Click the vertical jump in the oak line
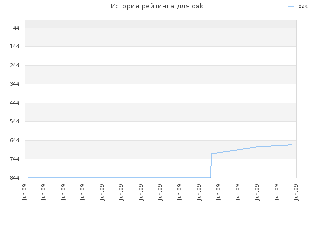Viewport: 316px width, 237px height. tap(211, 166)
